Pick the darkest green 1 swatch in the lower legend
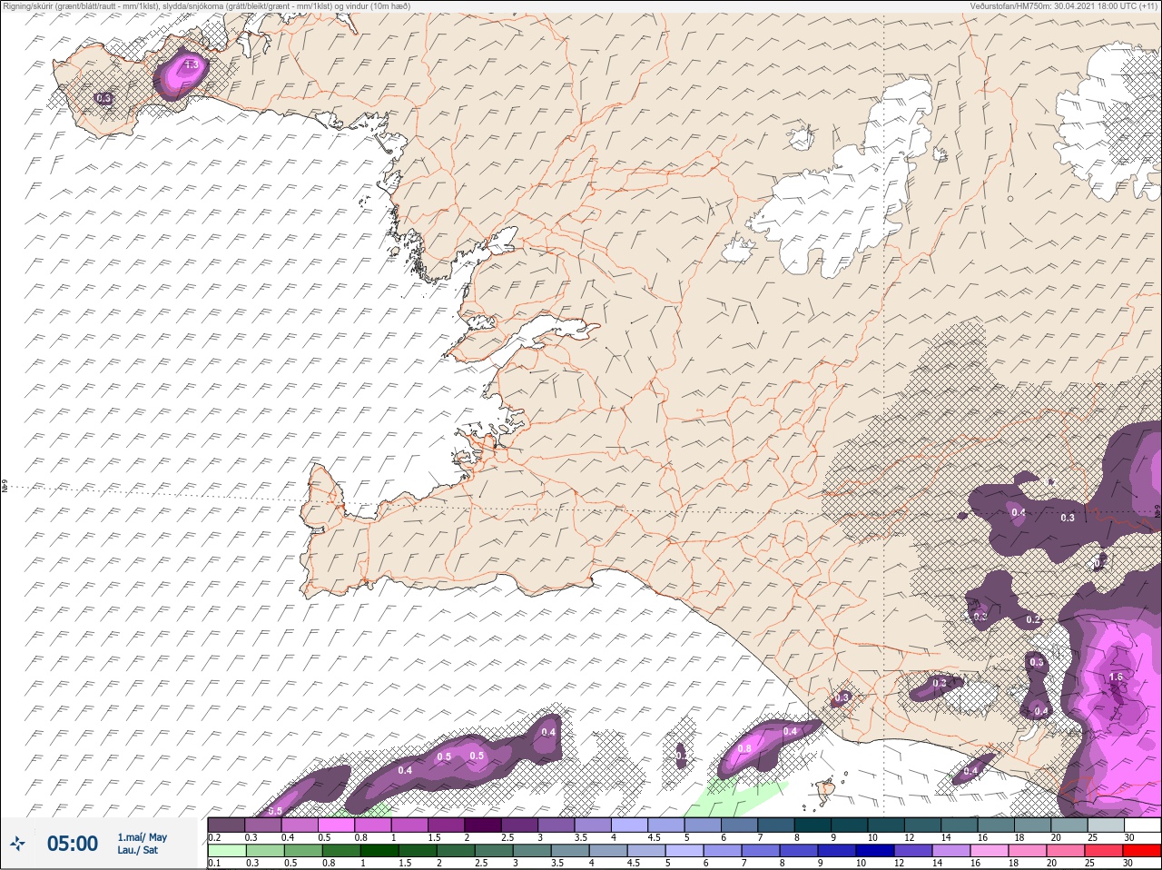The width and height of the screenshot is (1162, 870). coord(378,851)
